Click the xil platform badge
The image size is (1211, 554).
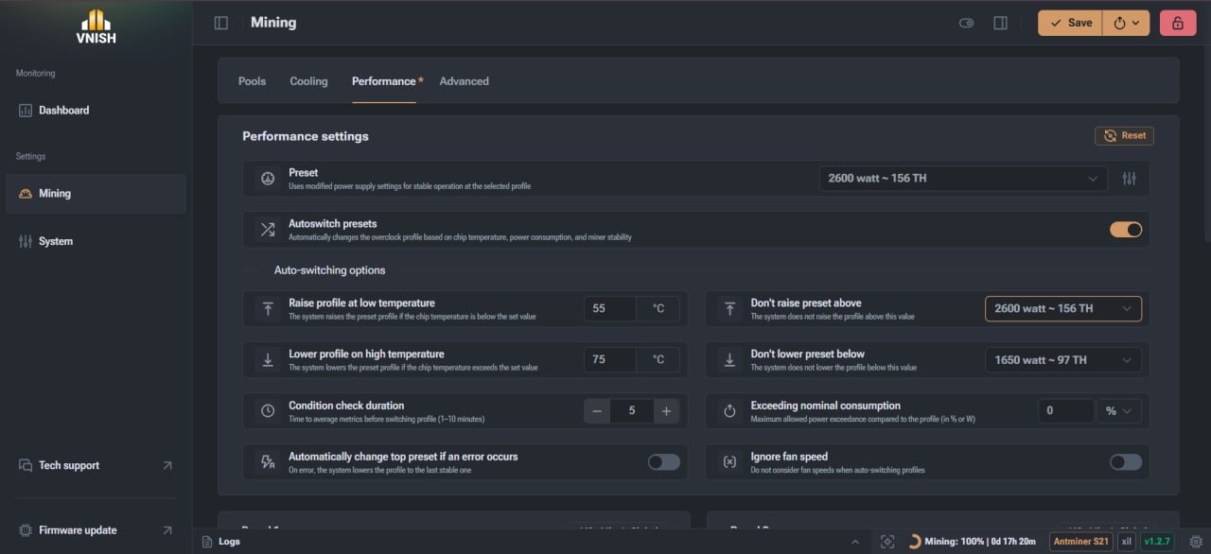(x=1127, y=542)
